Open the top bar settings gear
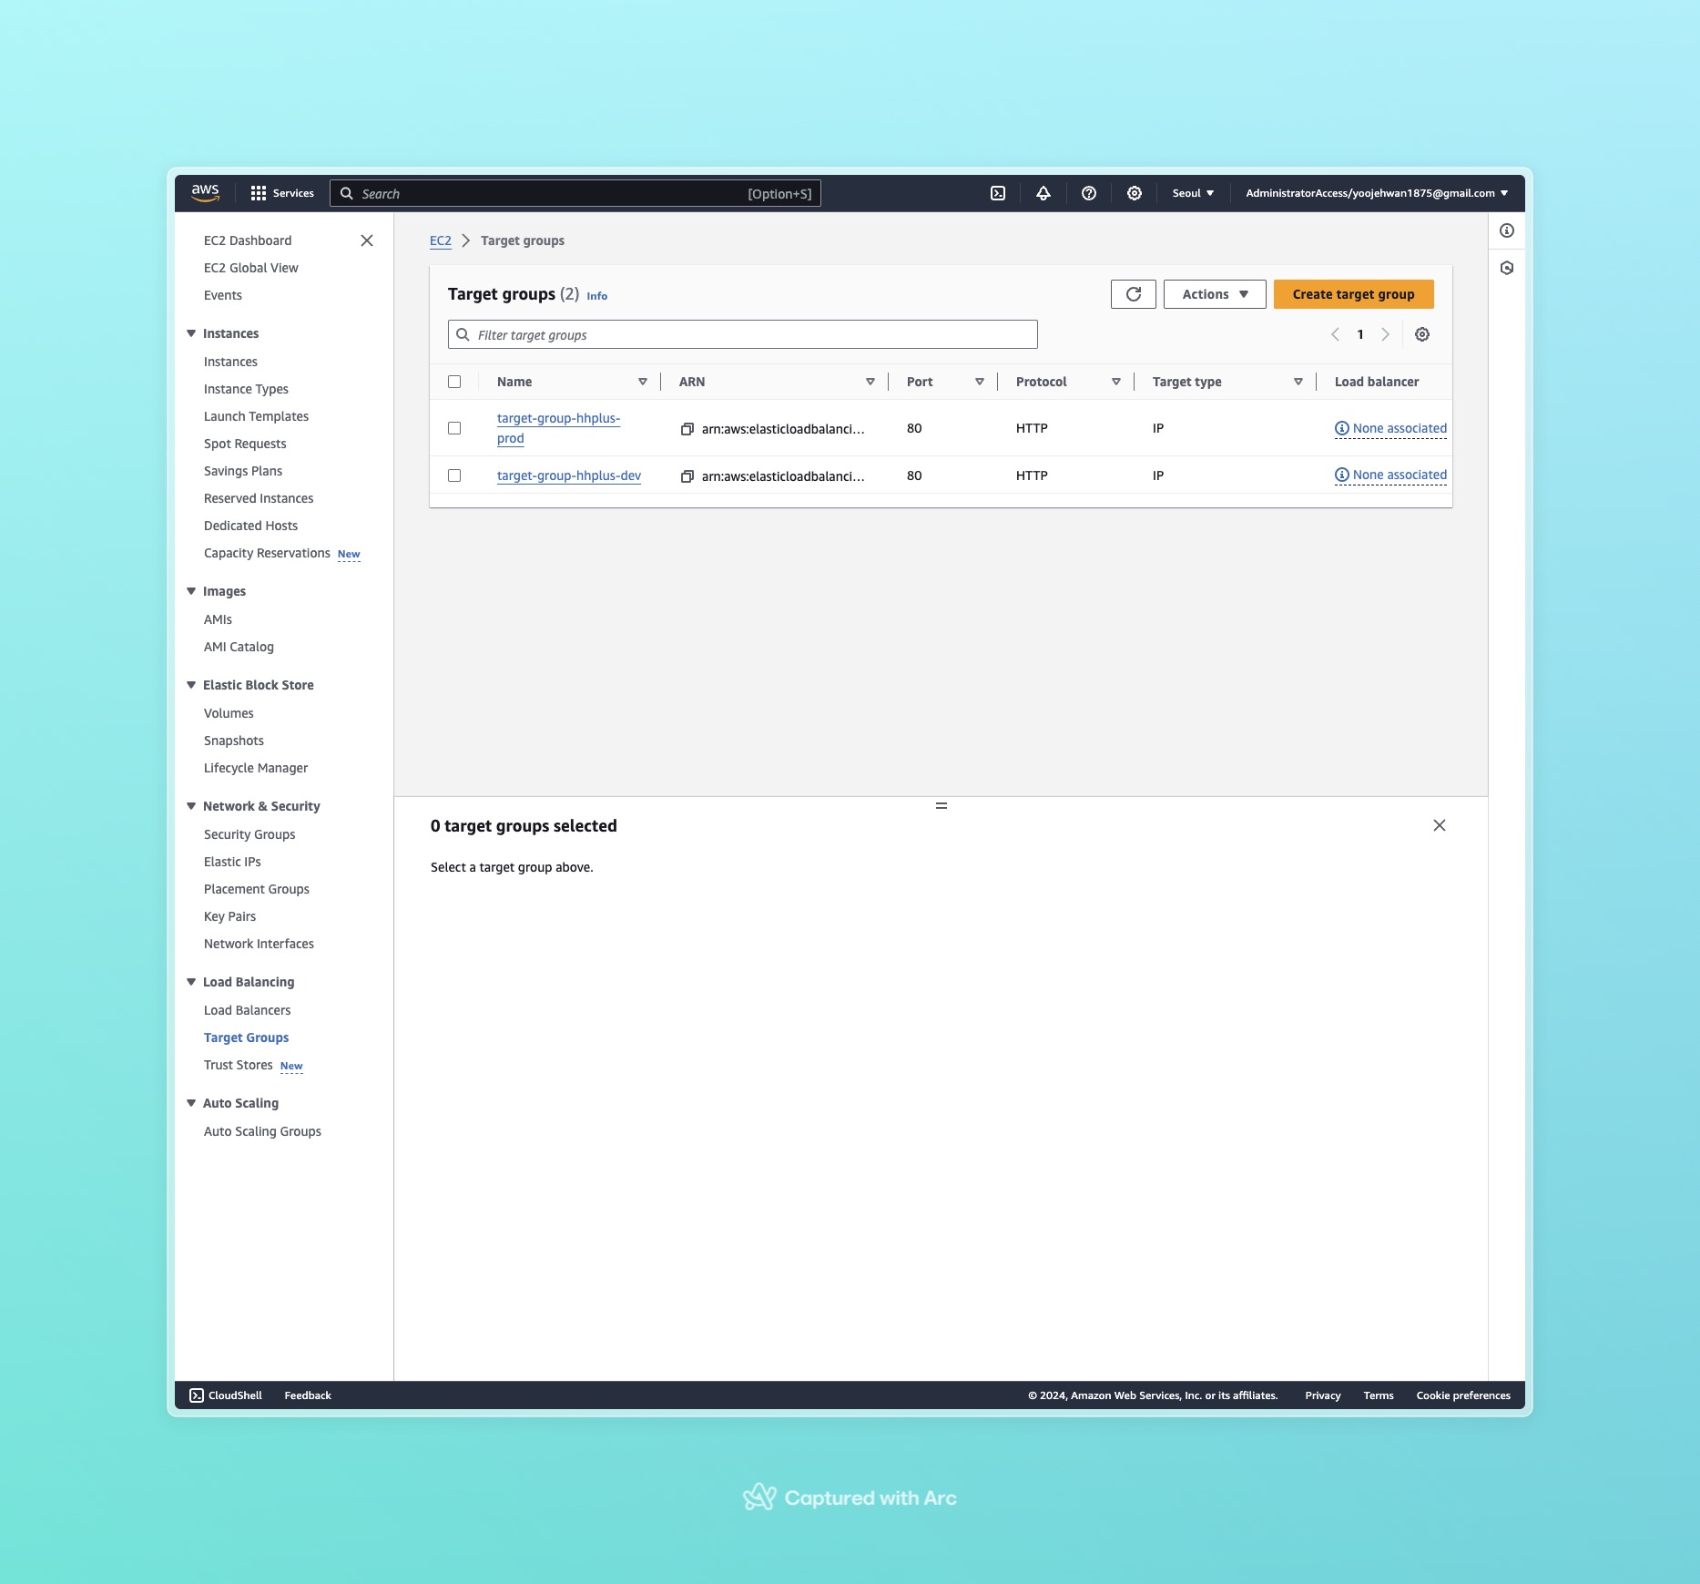This screenshot has width=1700, height=1584. (1135, 193)
